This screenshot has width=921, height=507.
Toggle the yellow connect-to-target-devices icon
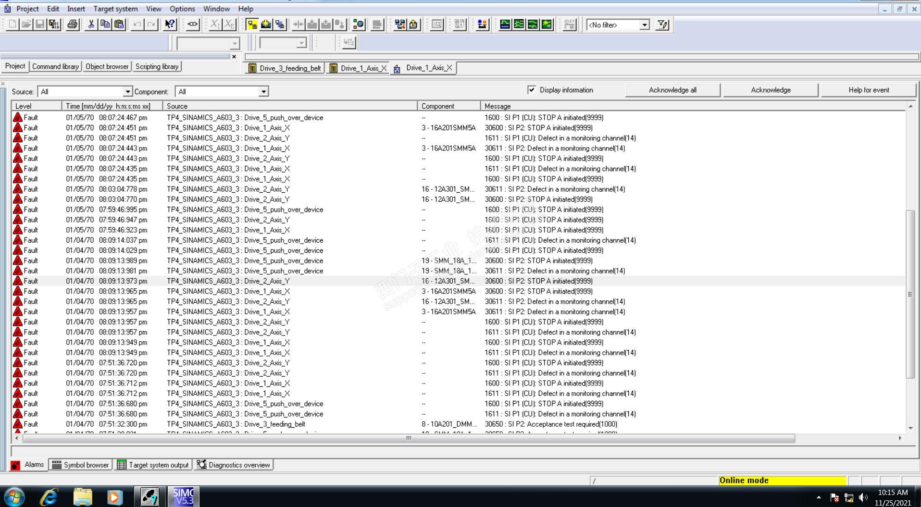pyautogui.click(x=252, y=25)
